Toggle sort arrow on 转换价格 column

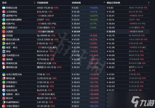[104, 2]
